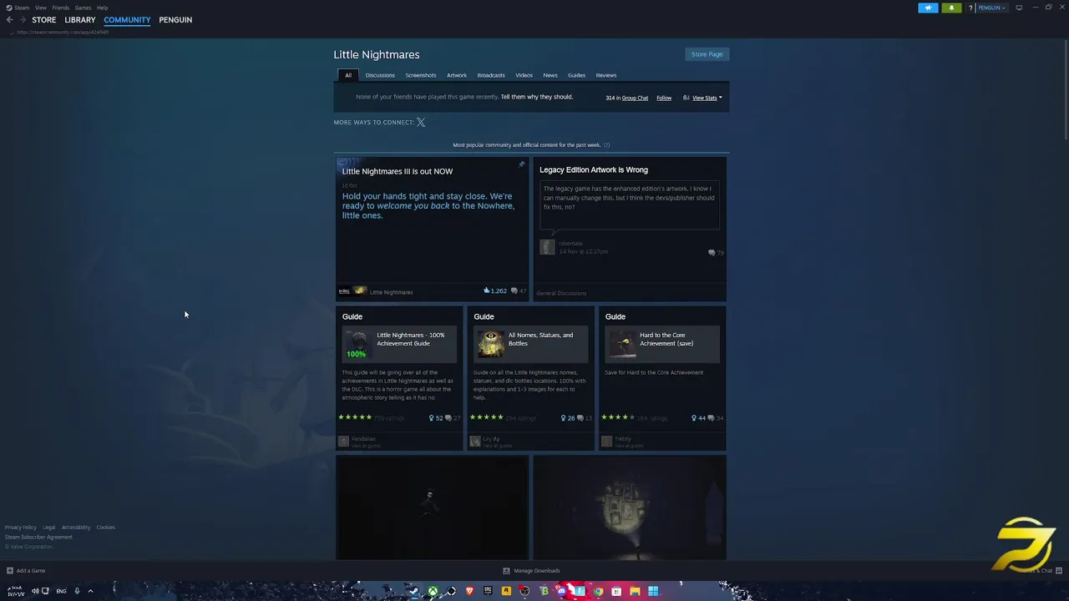The height and width of the screenshot is (601, 1069).
Task: Click the comments icon on Legacy Edition discussion
Action: (x=712, y=252)
